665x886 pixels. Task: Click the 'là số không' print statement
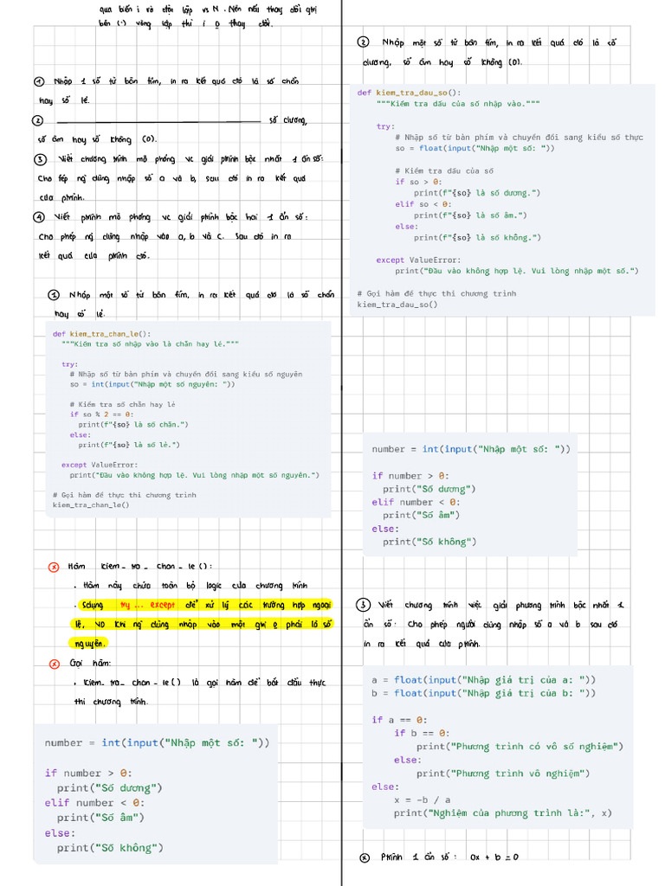(477, 237)
